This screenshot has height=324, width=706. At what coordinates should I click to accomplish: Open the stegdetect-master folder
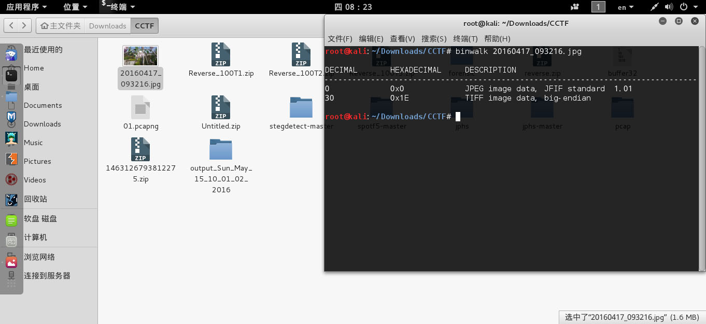pyautogui.click(x=301, y=107)
